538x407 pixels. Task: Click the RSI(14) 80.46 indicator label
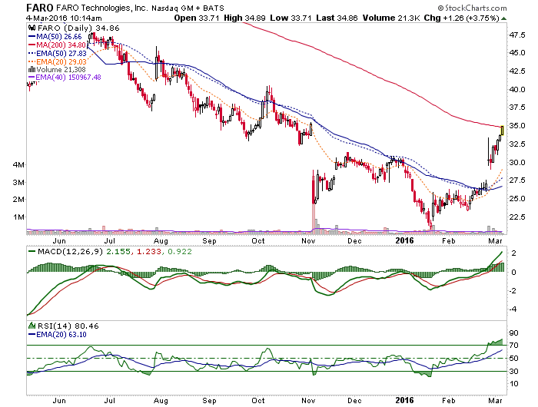pyautogui.click(x=68, y=326)
